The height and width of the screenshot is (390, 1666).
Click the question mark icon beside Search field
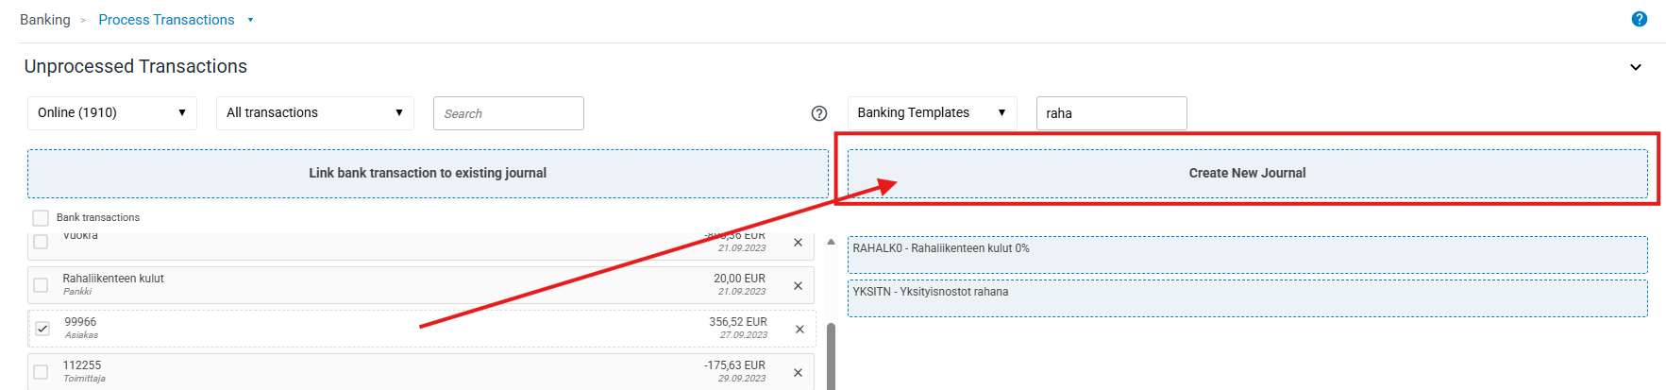[x=818, y=113]
